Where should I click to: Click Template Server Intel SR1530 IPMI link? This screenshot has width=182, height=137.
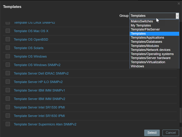click(39, 107)
